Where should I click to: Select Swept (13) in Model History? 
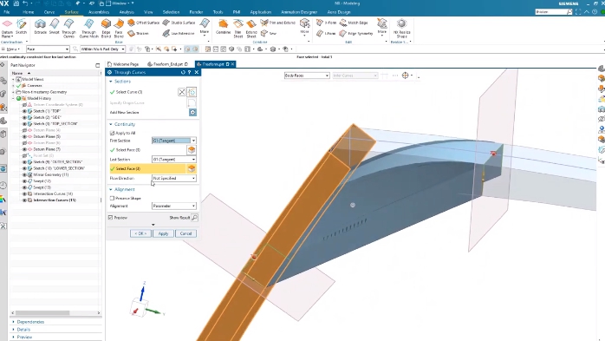click(42, 187)
